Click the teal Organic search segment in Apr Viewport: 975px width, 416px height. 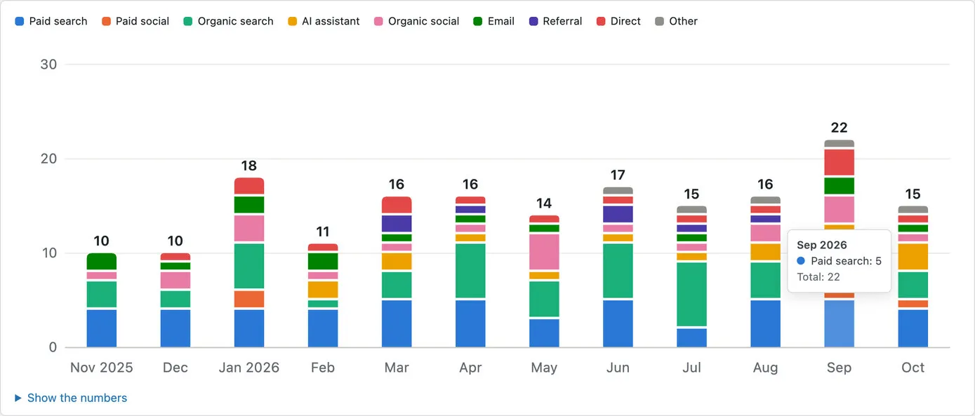point(470,271)
